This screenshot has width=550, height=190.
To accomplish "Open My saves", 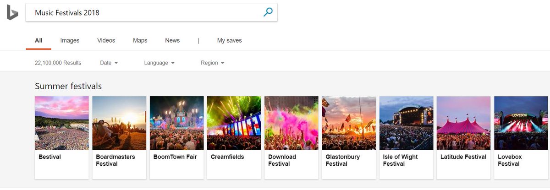I will click(x=229, y=40).
